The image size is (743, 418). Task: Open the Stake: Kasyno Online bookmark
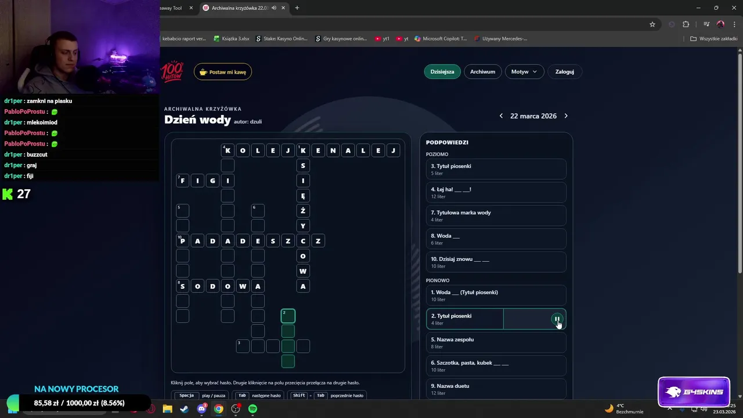(282, 39)
